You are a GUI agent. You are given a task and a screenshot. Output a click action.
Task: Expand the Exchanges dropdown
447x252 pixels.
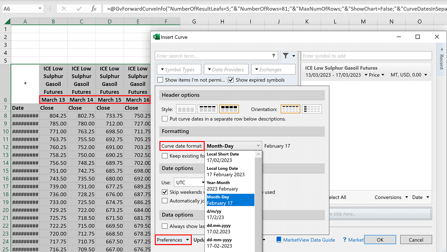[x=273, y=70]
